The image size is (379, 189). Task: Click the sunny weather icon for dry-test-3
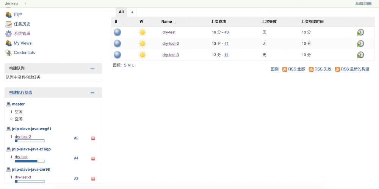pyautogui.click(x=143, y=55)
